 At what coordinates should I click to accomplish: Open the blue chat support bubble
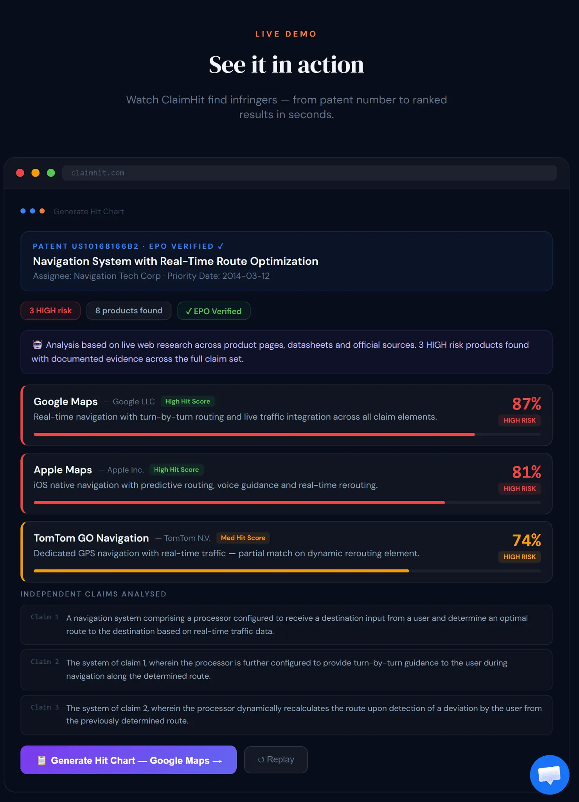click(549, 774)
